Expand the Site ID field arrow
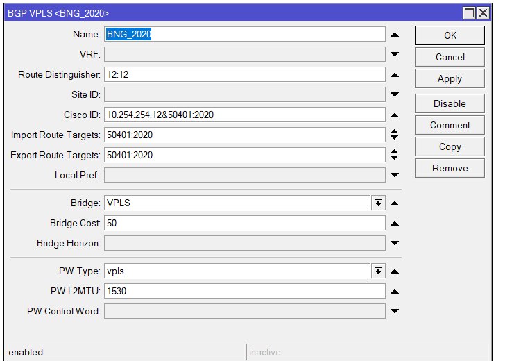 (395, 94)
